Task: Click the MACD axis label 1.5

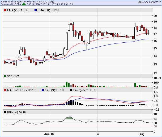Action: (156, 92)
